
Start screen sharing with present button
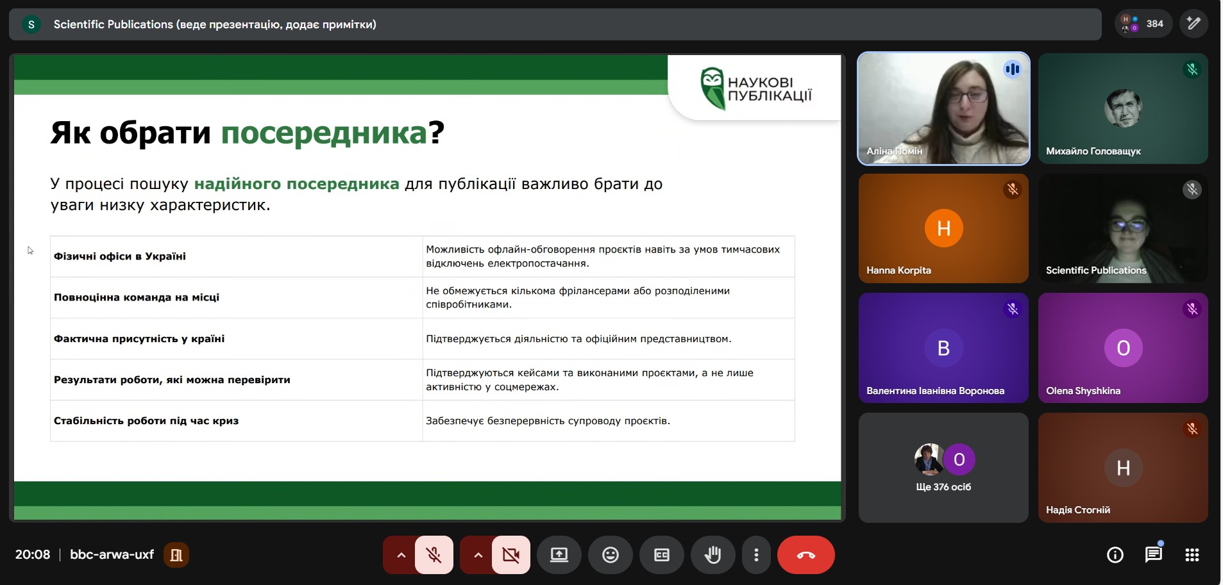[559, 555]
